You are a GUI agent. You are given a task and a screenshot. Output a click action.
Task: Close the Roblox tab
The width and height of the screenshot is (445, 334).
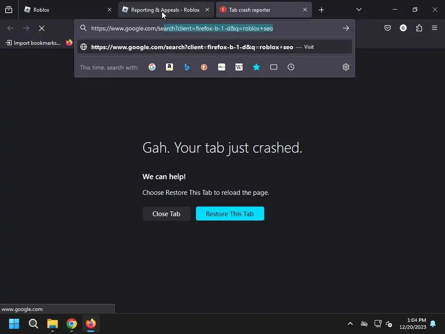(110, 10)
